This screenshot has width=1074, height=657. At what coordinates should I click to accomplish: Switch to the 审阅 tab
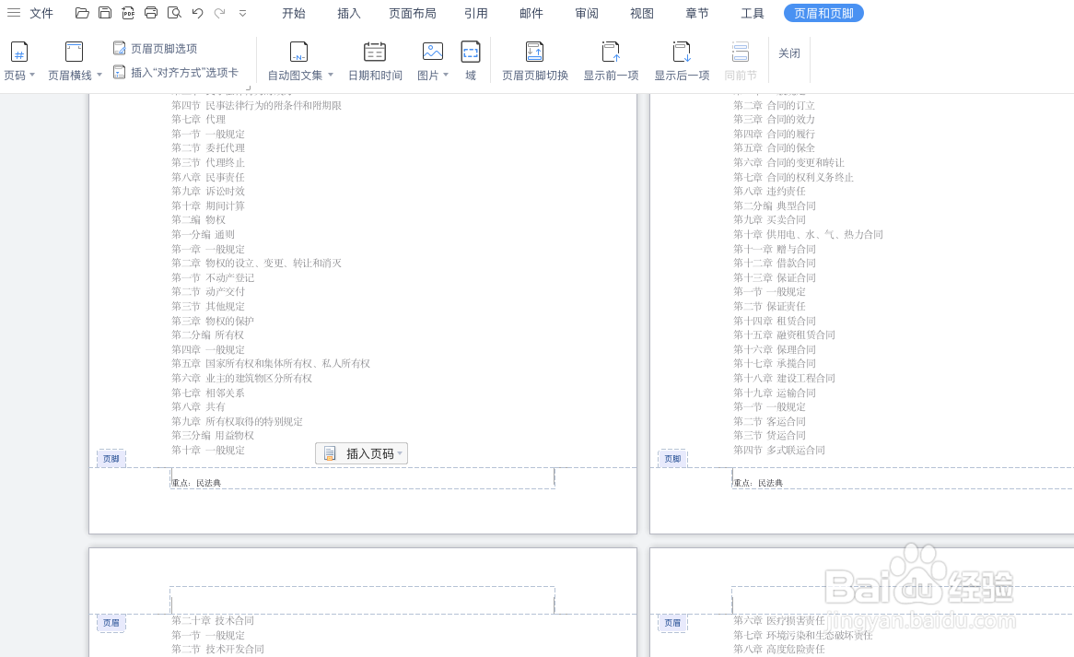(x=587, y=13)
